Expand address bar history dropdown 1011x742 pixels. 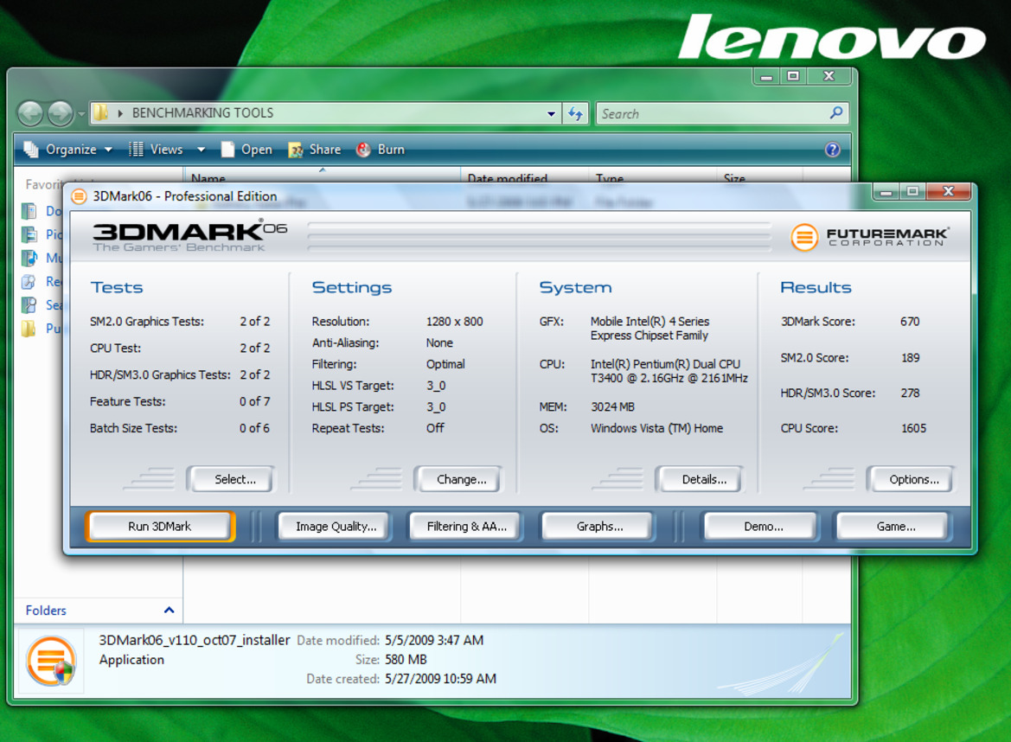point(551,113)
